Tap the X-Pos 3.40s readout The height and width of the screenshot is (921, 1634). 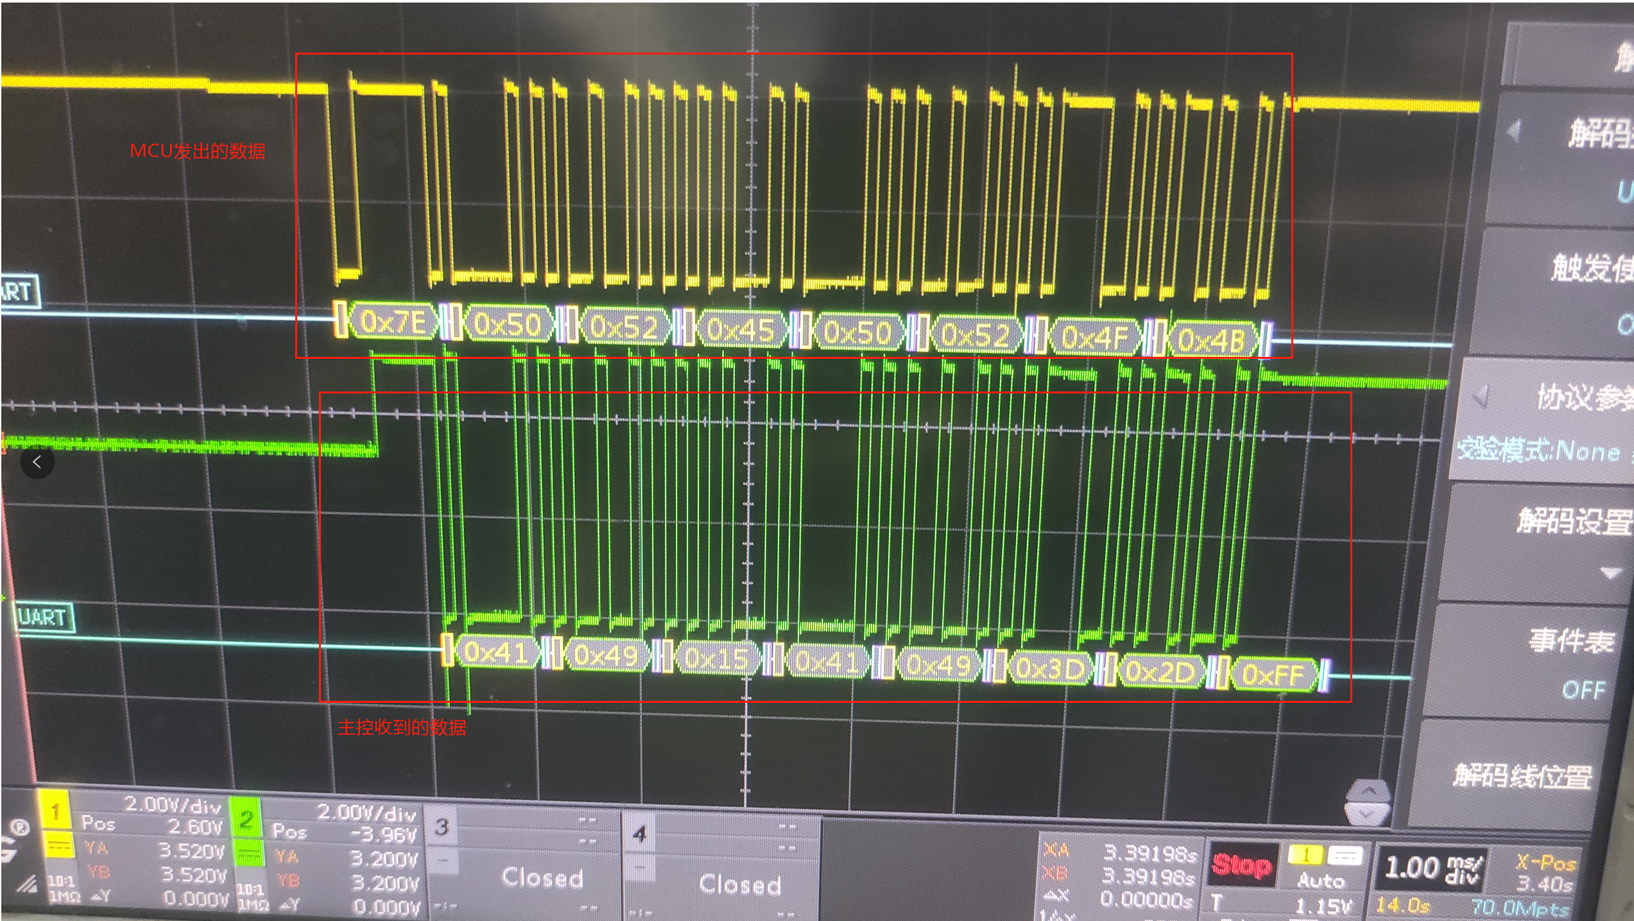pyautogui.click(x=1544, y=874)
